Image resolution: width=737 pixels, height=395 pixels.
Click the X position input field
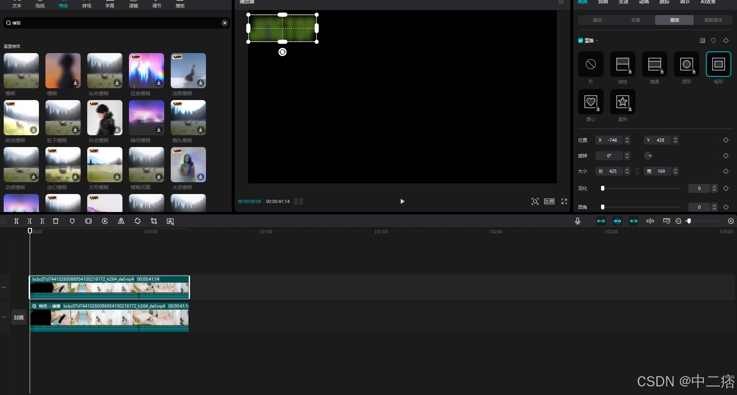[609, 140]
